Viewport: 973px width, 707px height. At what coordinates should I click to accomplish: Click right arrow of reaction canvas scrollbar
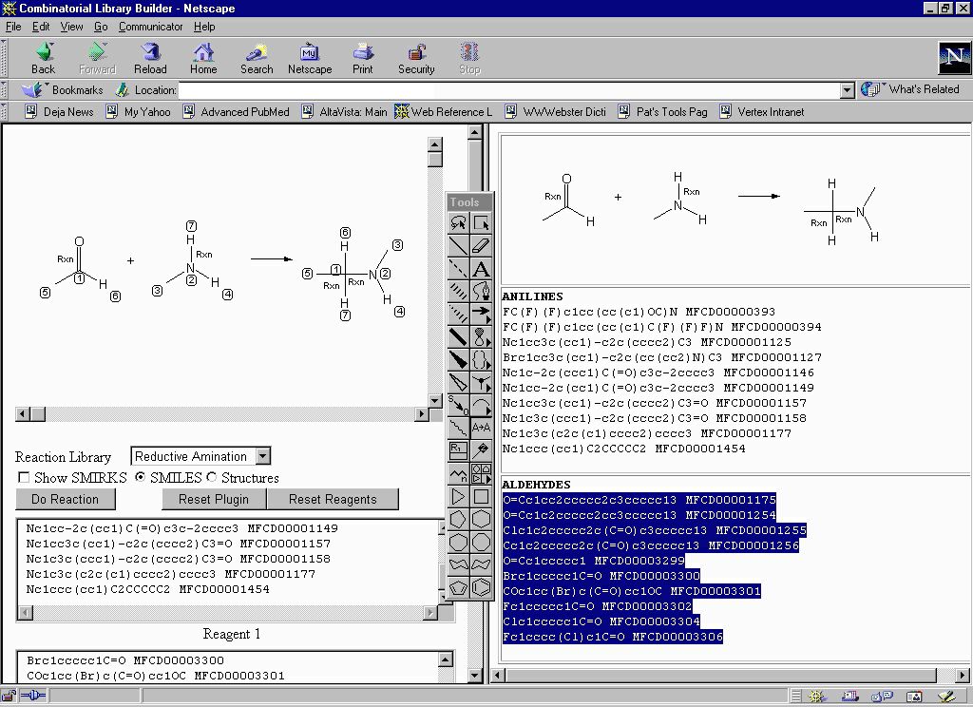[x=421, y=413]
